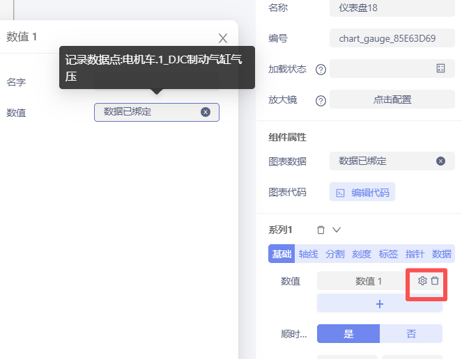Switch to the 轴线 tab
462x359 pixels.
pos(308,254)
